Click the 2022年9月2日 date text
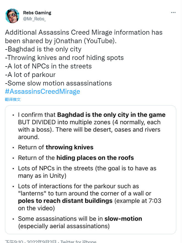Viewport: 185px width, 243px height. [42, 241]
